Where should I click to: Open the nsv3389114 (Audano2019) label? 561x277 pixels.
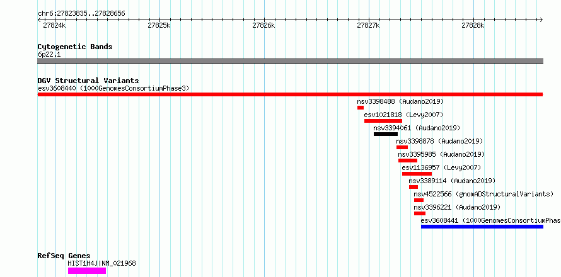(x=452, y=181)
